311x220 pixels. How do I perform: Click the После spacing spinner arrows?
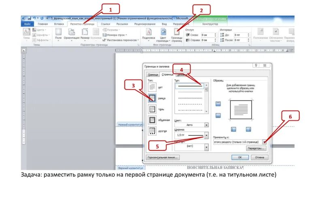tap(248, 40)
